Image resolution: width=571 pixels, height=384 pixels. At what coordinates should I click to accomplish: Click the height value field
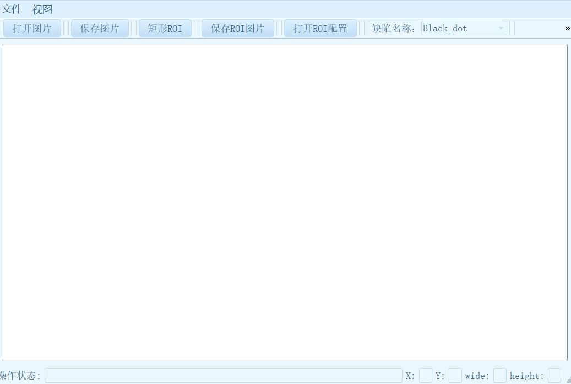pos(554,376)
